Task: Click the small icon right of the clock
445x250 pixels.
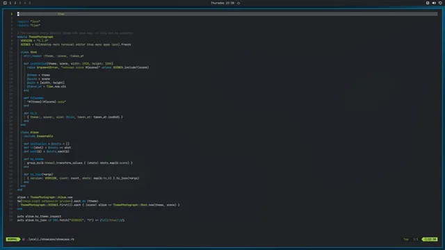Action: point(238,3)
